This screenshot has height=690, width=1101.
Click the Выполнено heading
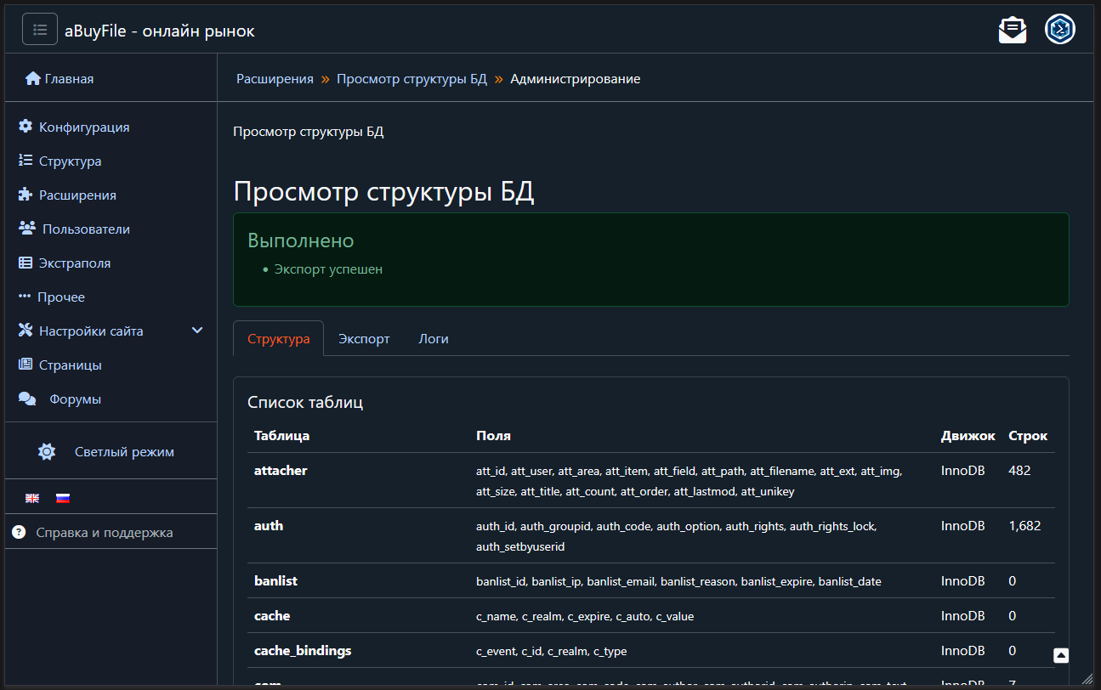tap(300, 240)
